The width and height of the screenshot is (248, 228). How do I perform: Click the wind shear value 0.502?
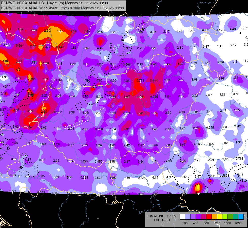tap(98, 178)
